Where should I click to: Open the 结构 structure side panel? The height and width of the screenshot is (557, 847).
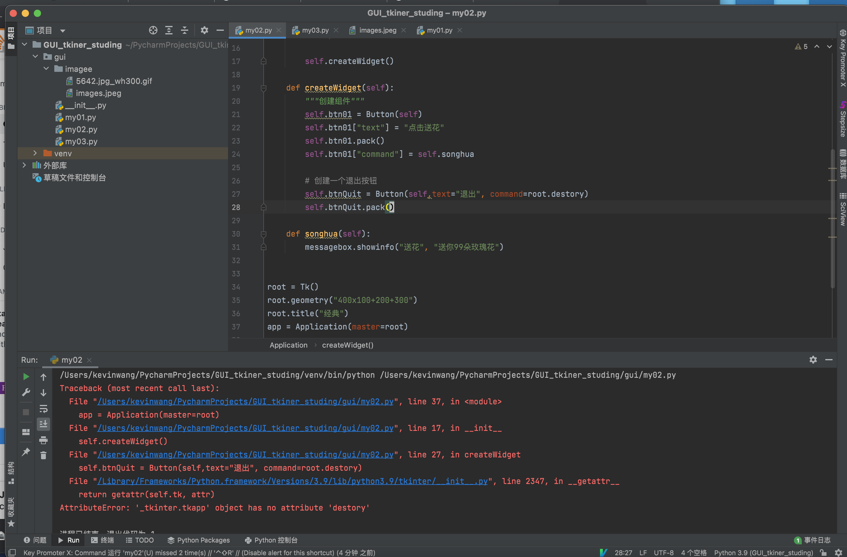point(11,473)
